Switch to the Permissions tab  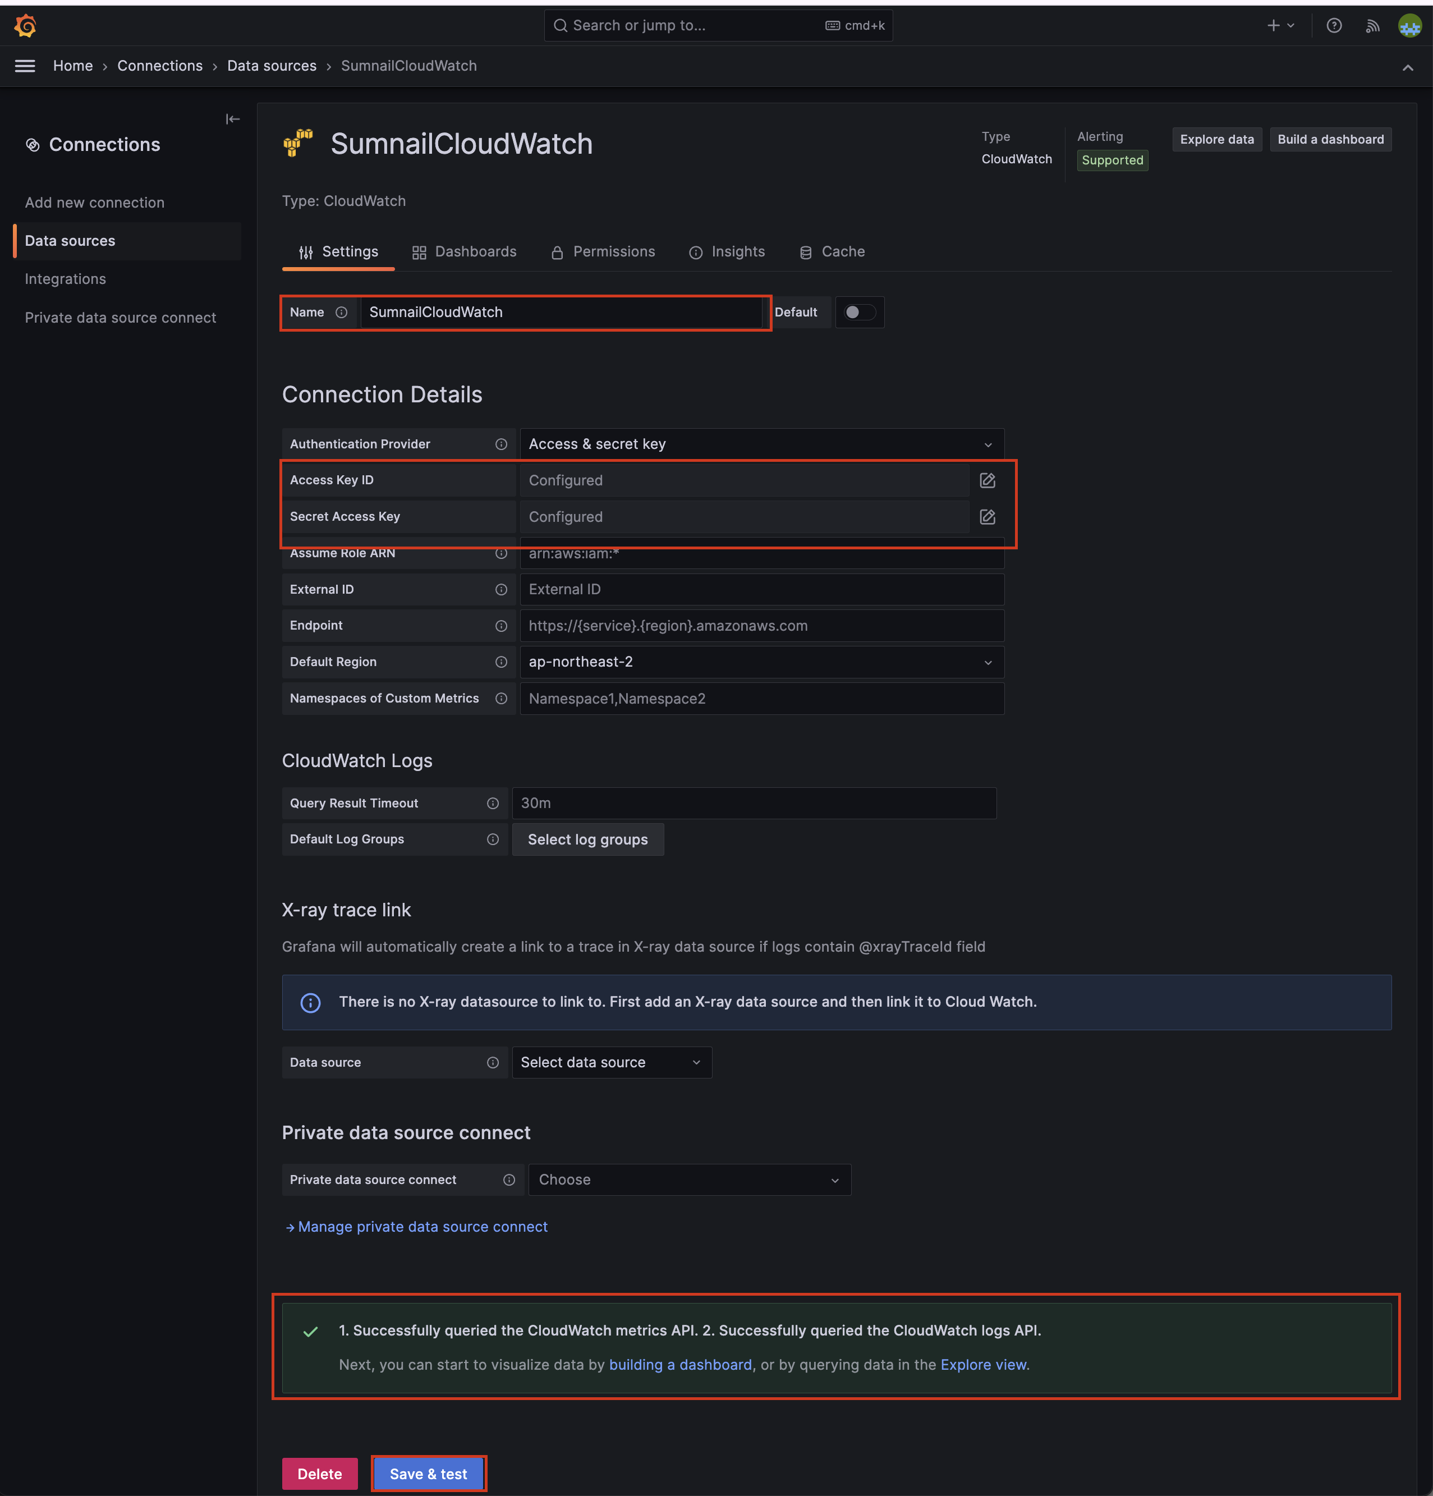click(603, 252)
